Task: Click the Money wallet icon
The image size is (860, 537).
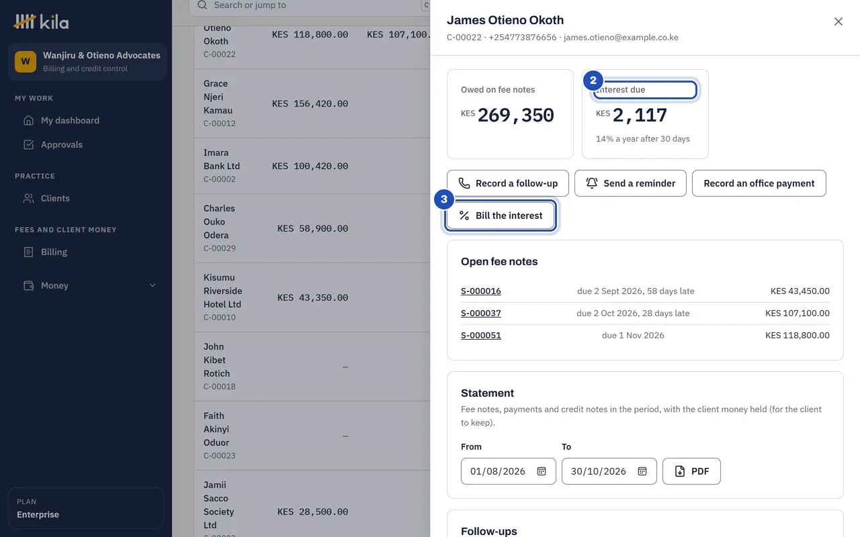Action: (28, 286)
